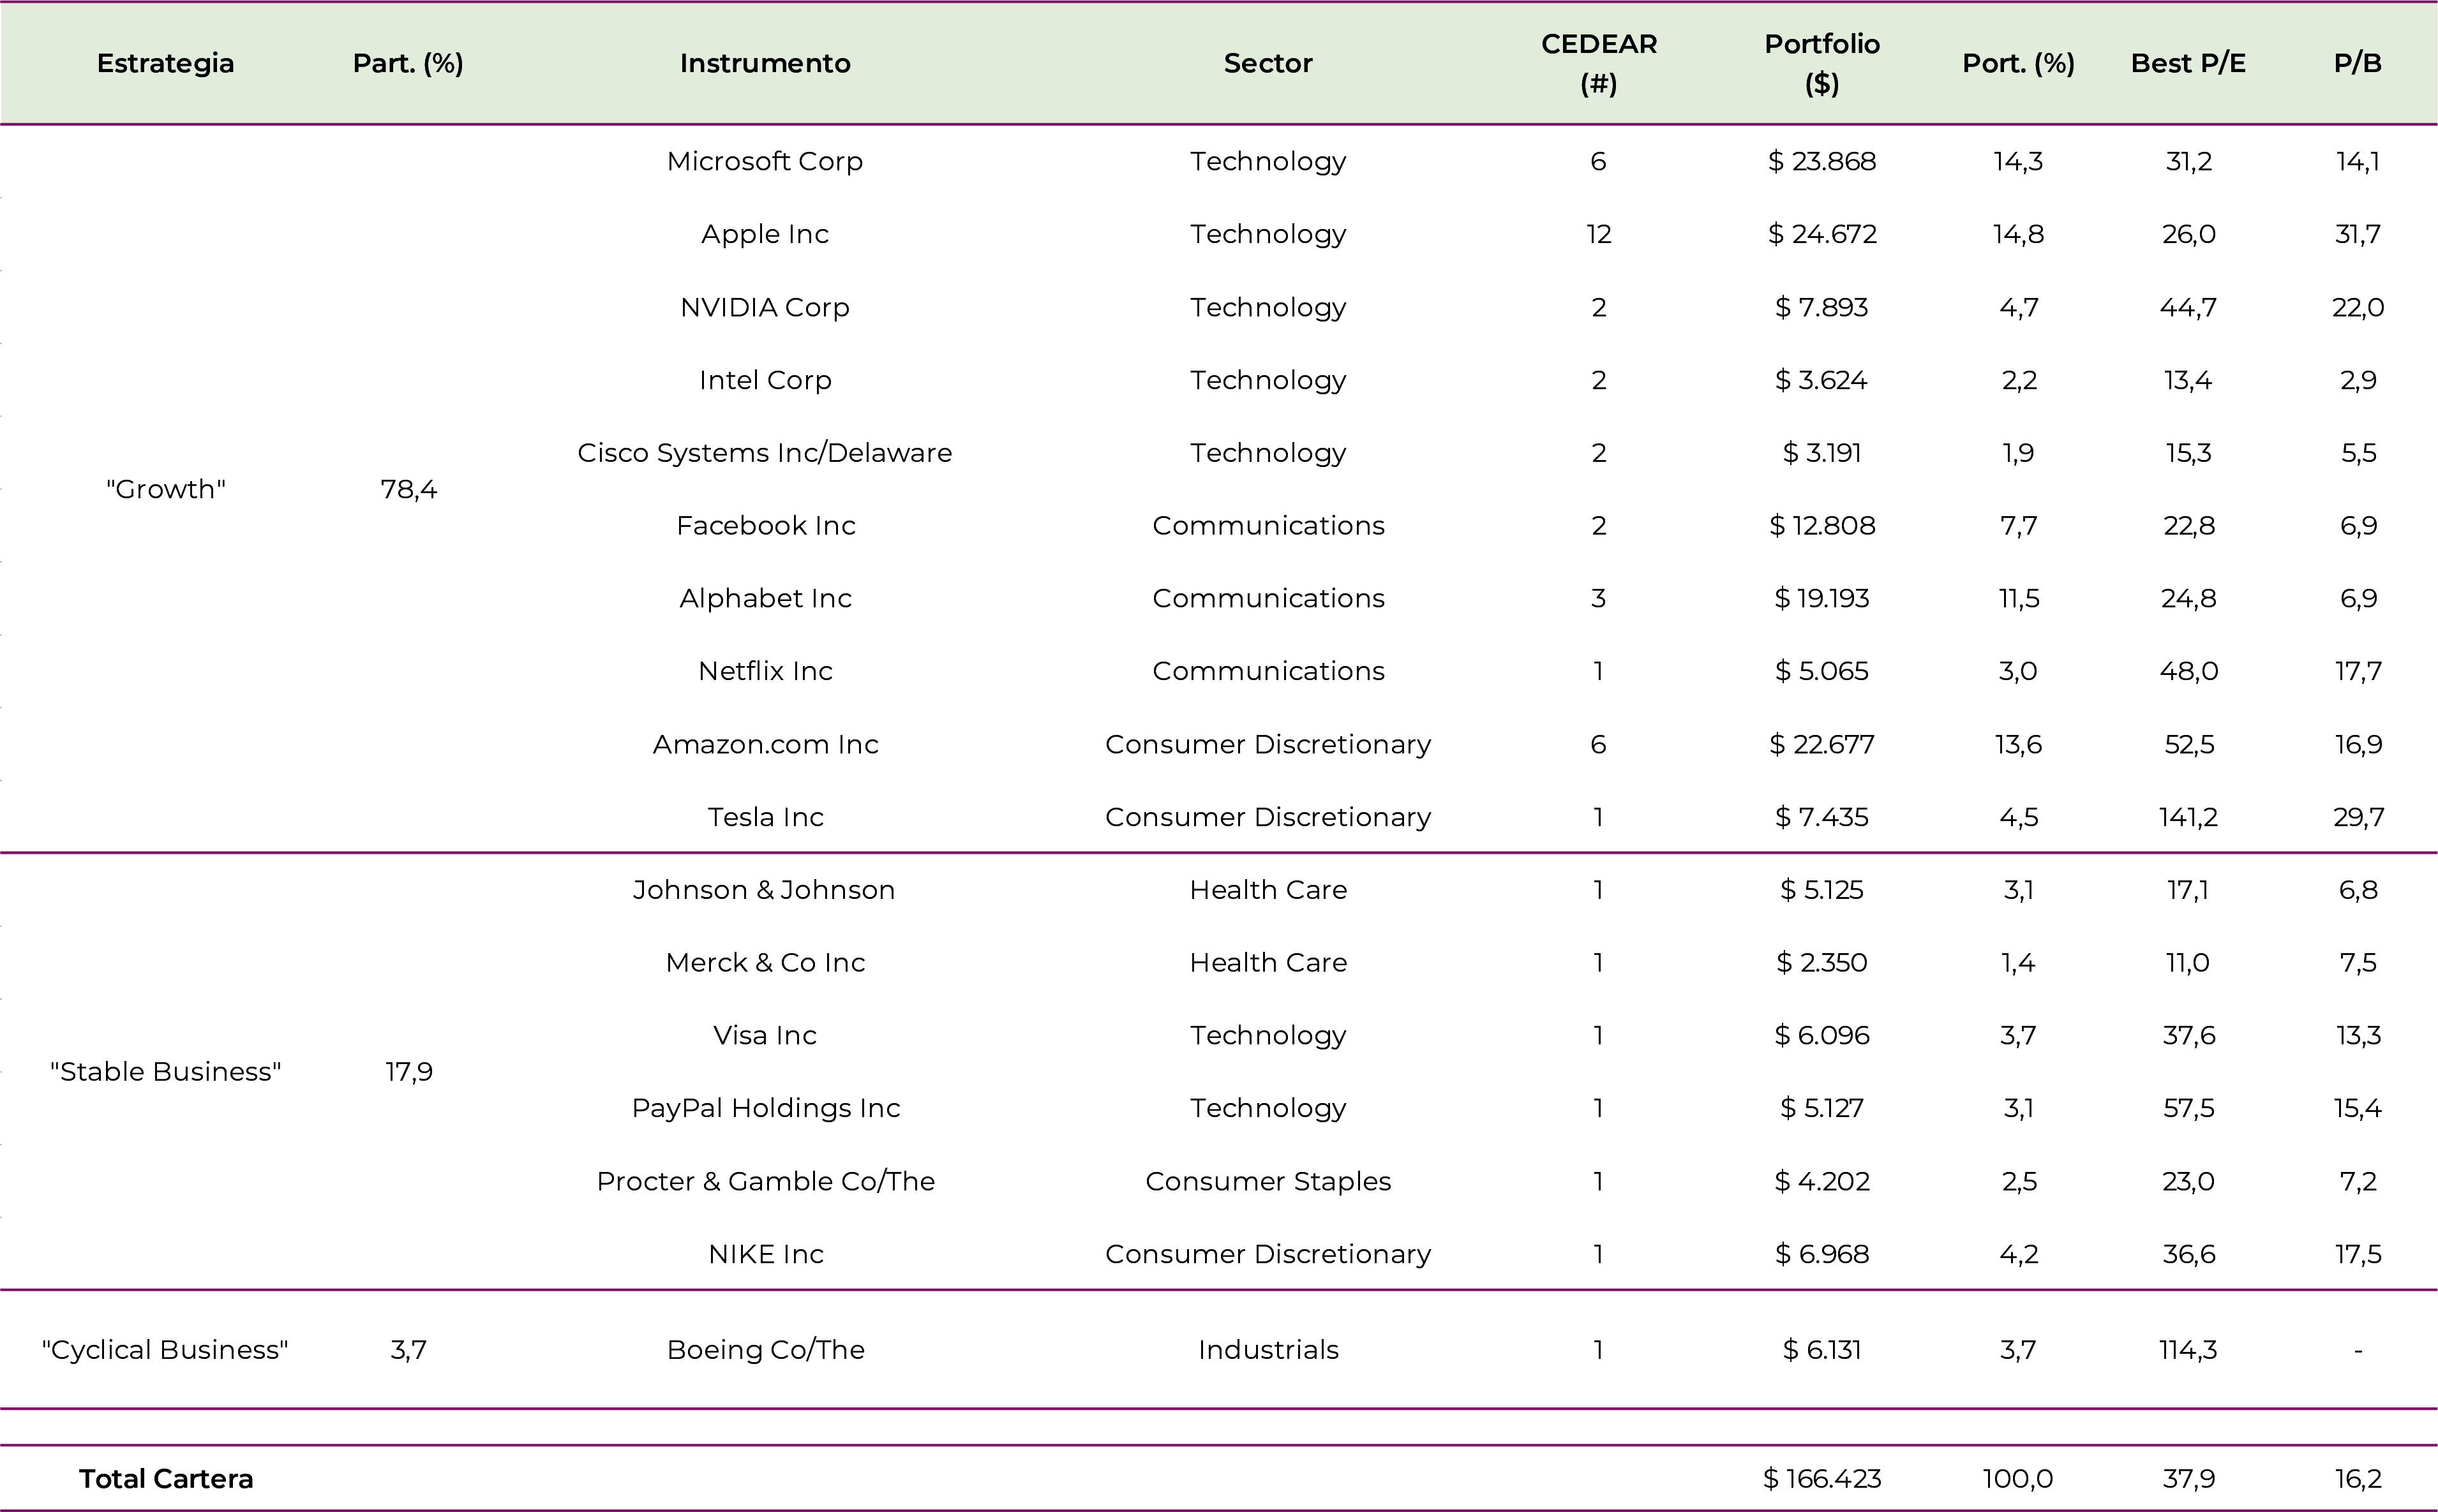Select the Amazon.com Inc cell
Viewport: 2438px width, 1512px height.
point(765,744)
